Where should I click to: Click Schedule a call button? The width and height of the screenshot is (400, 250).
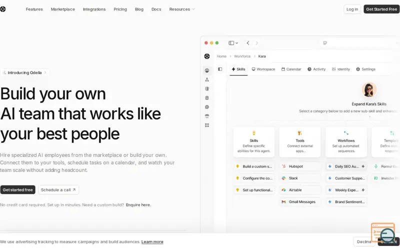[58, 190]
